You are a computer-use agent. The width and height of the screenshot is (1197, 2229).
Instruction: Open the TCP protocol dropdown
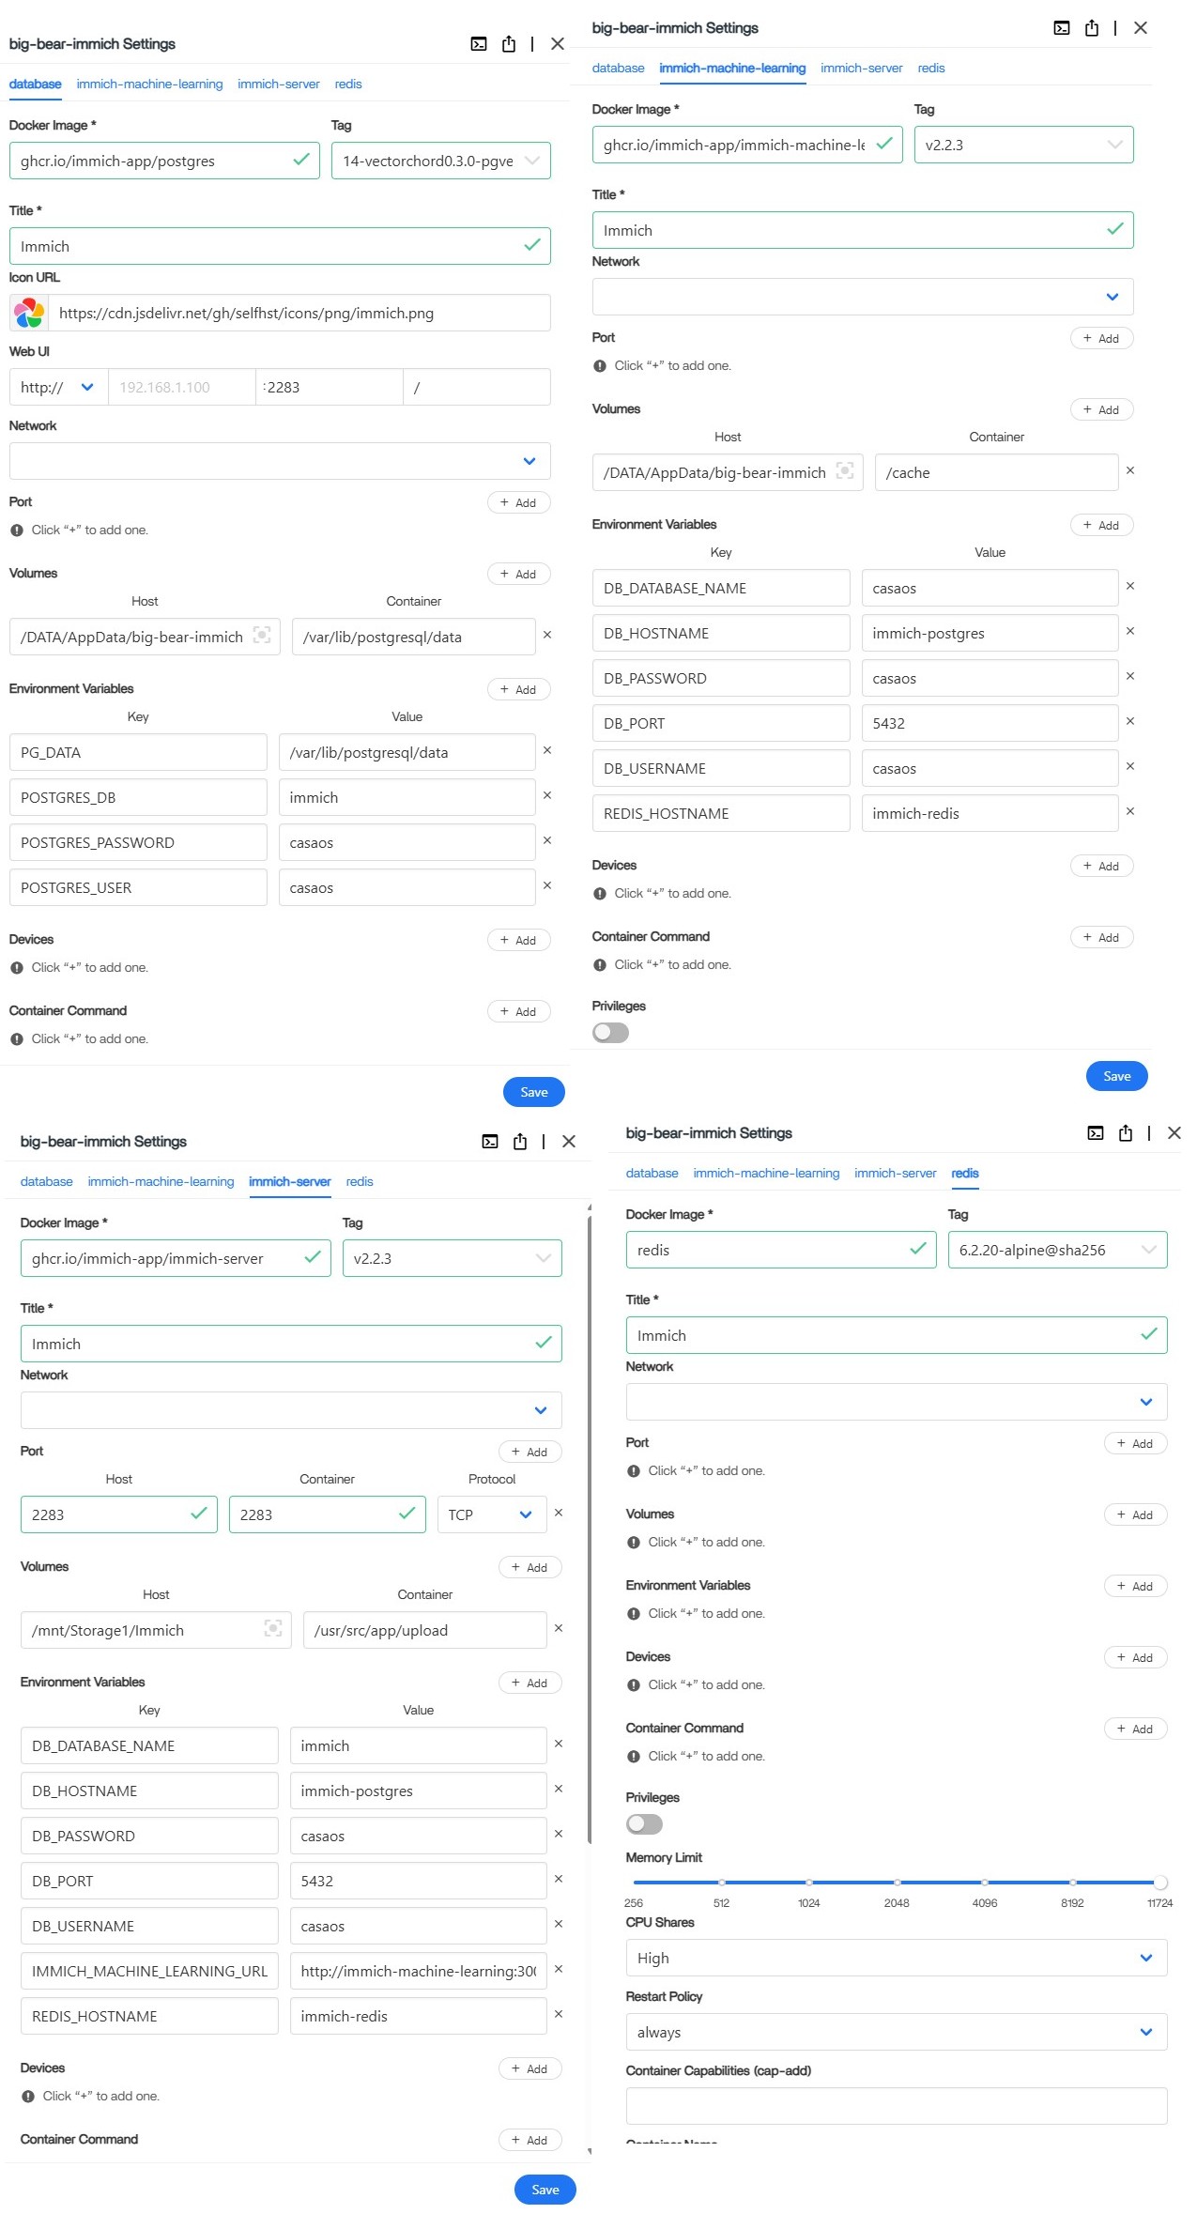[526, 1514]
